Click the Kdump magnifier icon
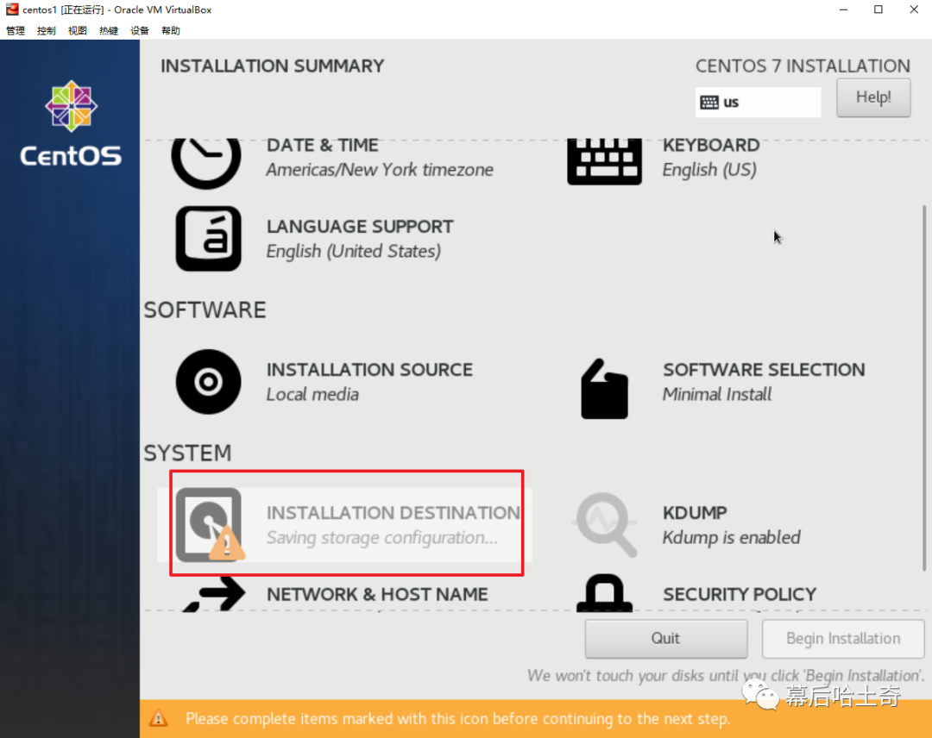Viewport: 932px width, 738px height. click(x=606, y=525)
